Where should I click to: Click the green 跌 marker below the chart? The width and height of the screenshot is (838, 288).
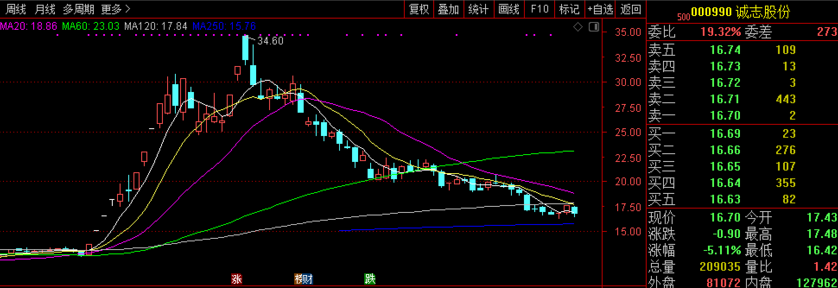pyautogui.click(x=370, y=279)
